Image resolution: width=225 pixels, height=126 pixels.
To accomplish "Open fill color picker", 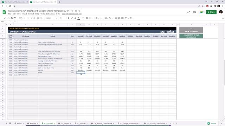I will coord(83,18).
